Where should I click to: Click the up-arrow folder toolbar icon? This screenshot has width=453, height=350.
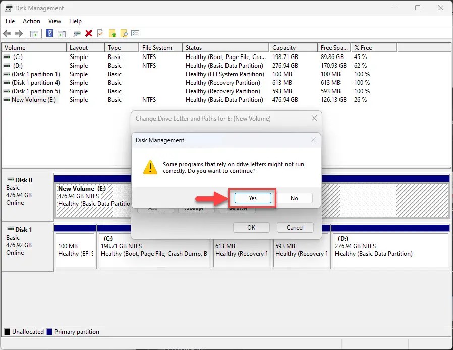click(x=112, y=33)
